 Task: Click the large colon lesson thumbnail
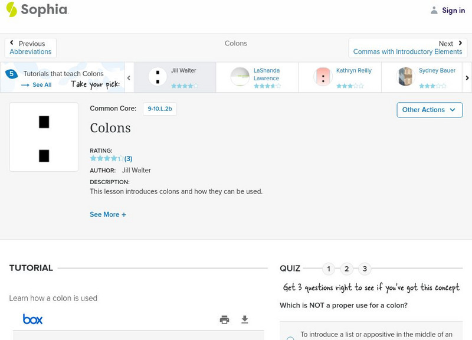point(44,137)
